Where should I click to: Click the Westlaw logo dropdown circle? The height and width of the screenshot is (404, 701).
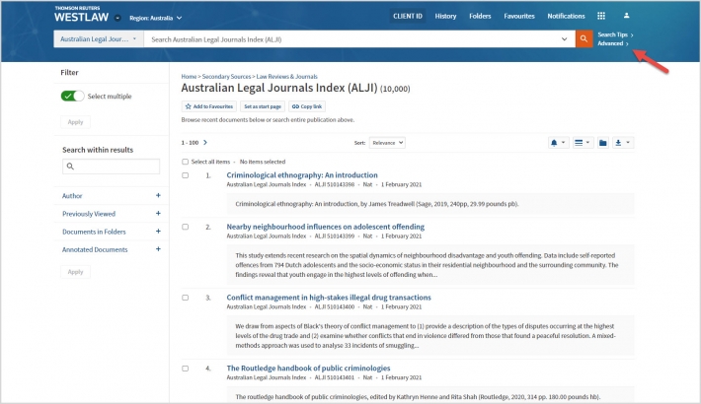pos(117,19)
